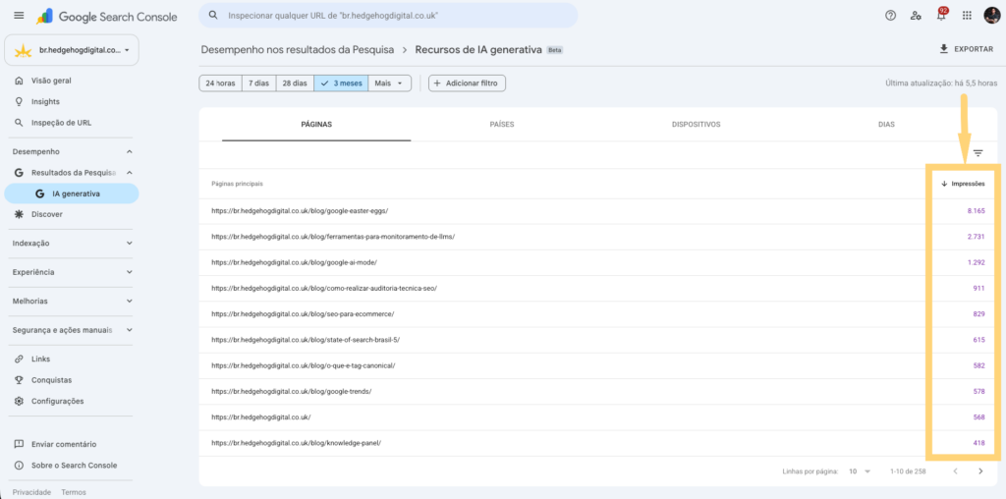Click the google-easter-eggs page row
The image size is (1006, 499).
click(598, 210)
